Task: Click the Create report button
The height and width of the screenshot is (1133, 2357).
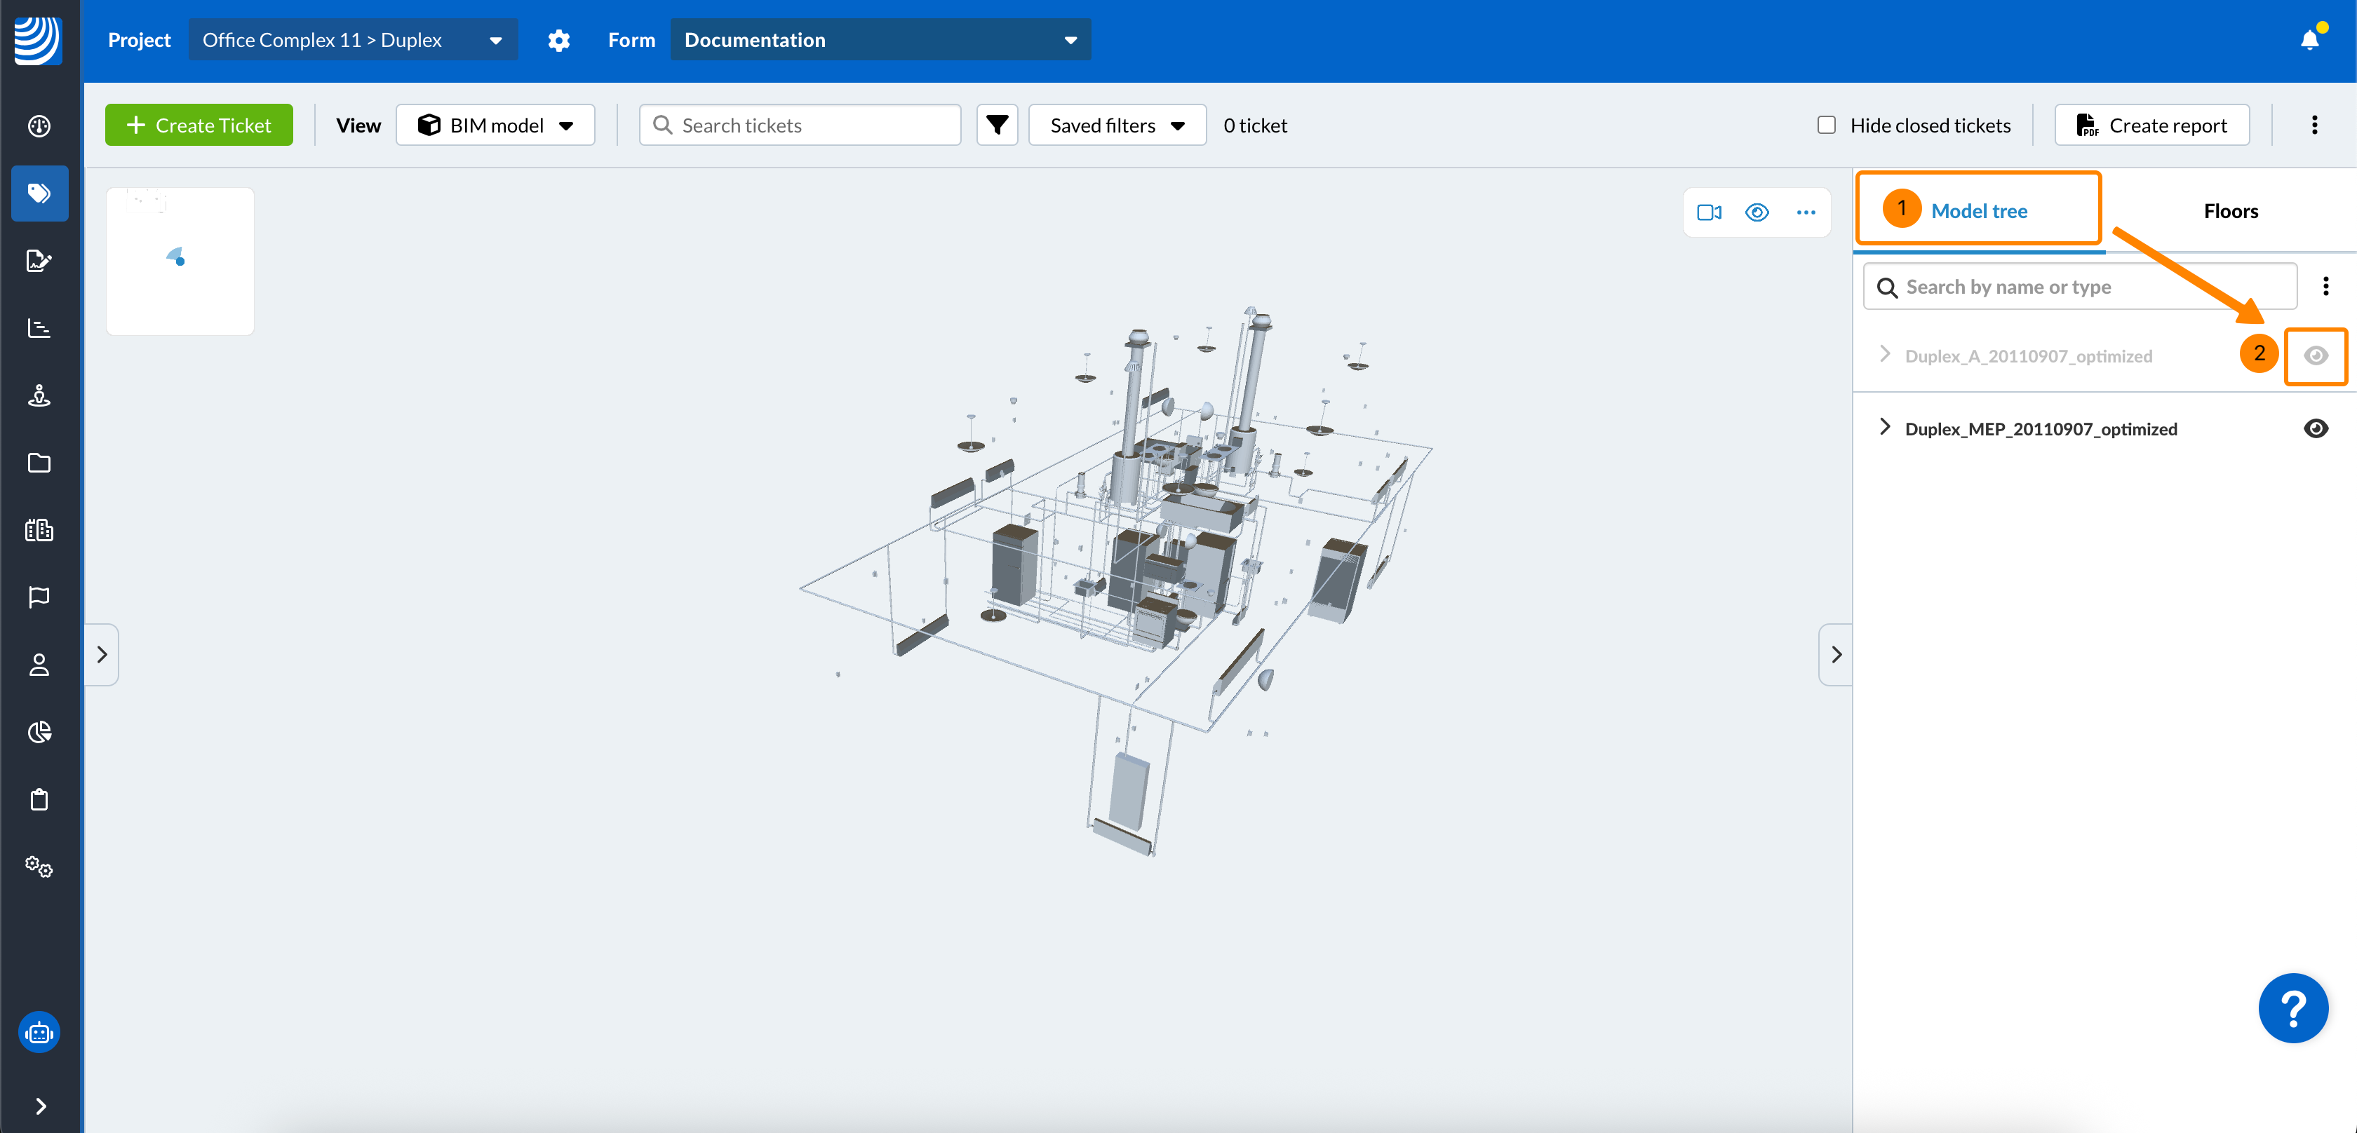Action: point(2151,125)
